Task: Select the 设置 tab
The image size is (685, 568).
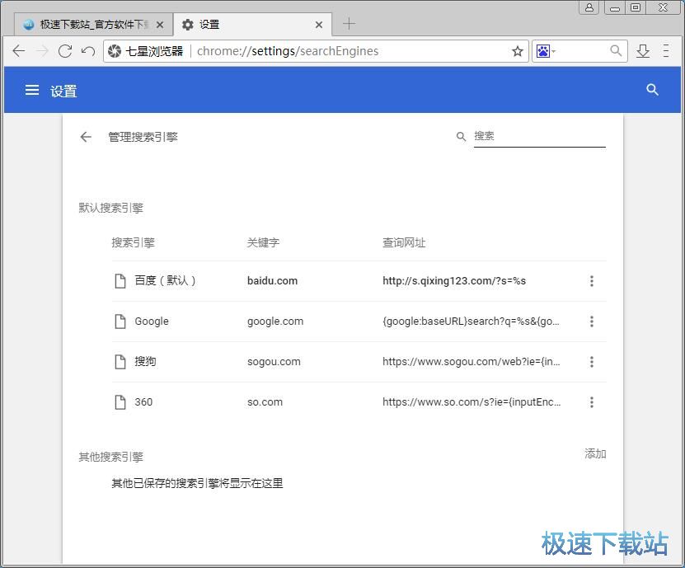Action: [252, 25]
